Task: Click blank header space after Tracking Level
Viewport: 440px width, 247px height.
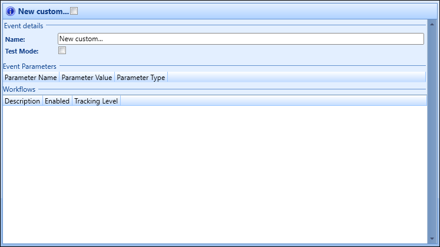Action: click(x=271, y=101)
